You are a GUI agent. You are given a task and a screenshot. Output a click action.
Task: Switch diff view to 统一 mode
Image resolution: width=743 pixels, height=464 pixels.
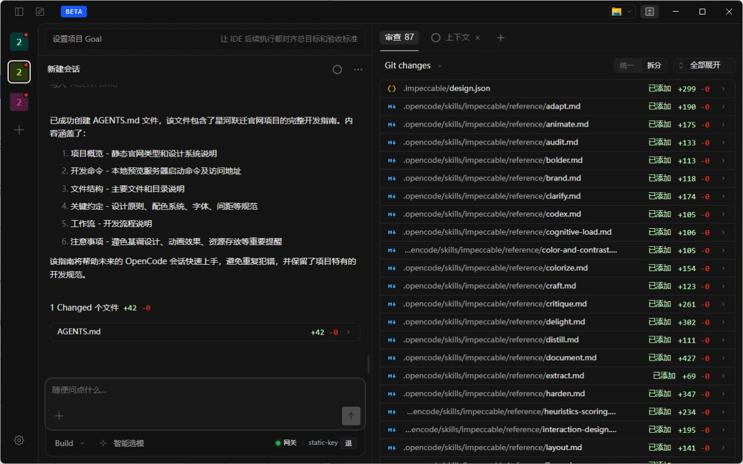point(627,66)
